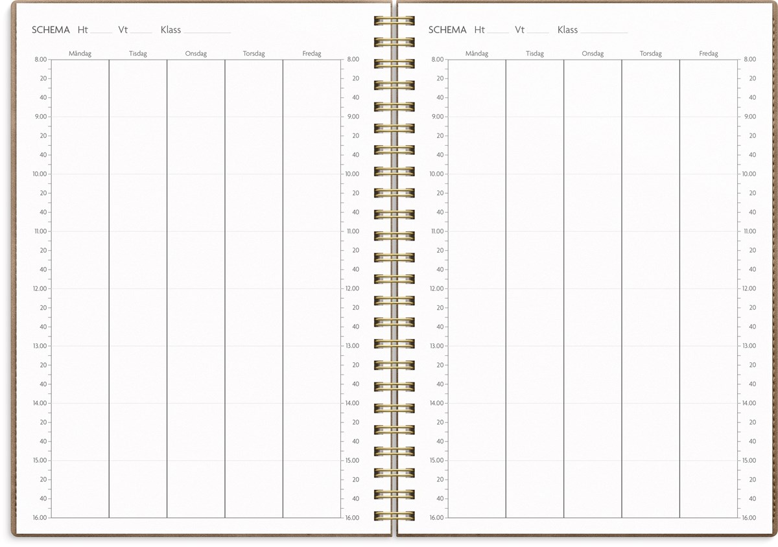This screenshot has height=547, width=778.
Task: Click 16.00 label at right page's outer margin
Action: (749, 518)
